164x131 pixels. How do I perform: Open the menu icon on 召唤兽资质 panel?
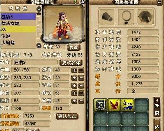[159, 2]
